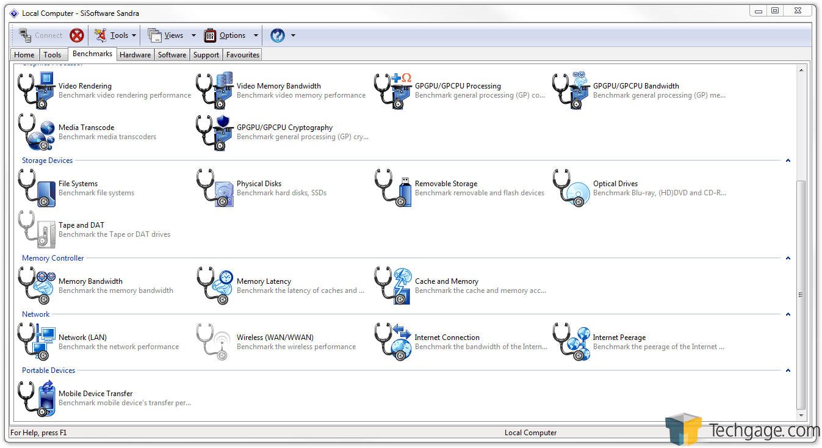Click "Benchmark video rendering performance" text
The width and height of the screenshot is (822, 448).
click(125, 95)
